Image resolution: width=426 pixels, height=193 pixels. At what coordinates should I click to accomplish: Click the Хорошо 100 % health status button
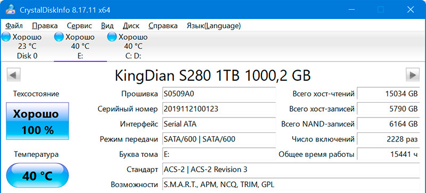pos(37,121)
